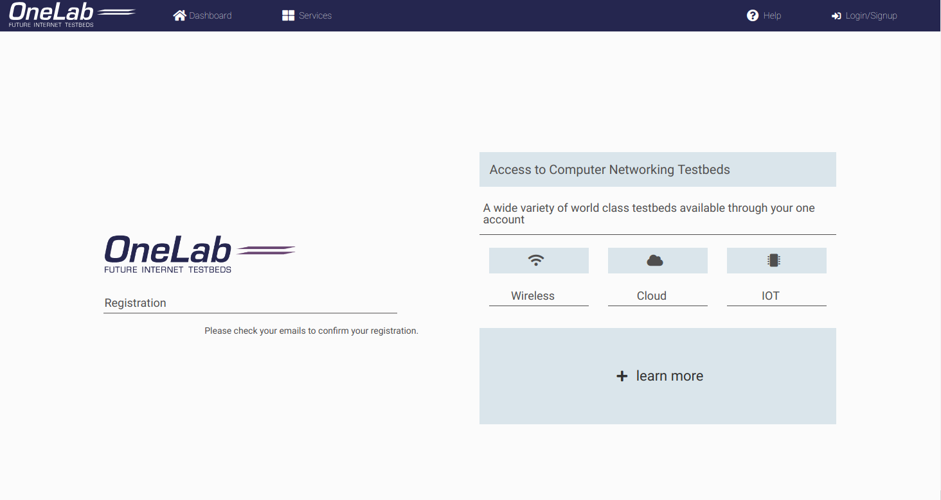Go to Login/Signup text link

[871, 15]
